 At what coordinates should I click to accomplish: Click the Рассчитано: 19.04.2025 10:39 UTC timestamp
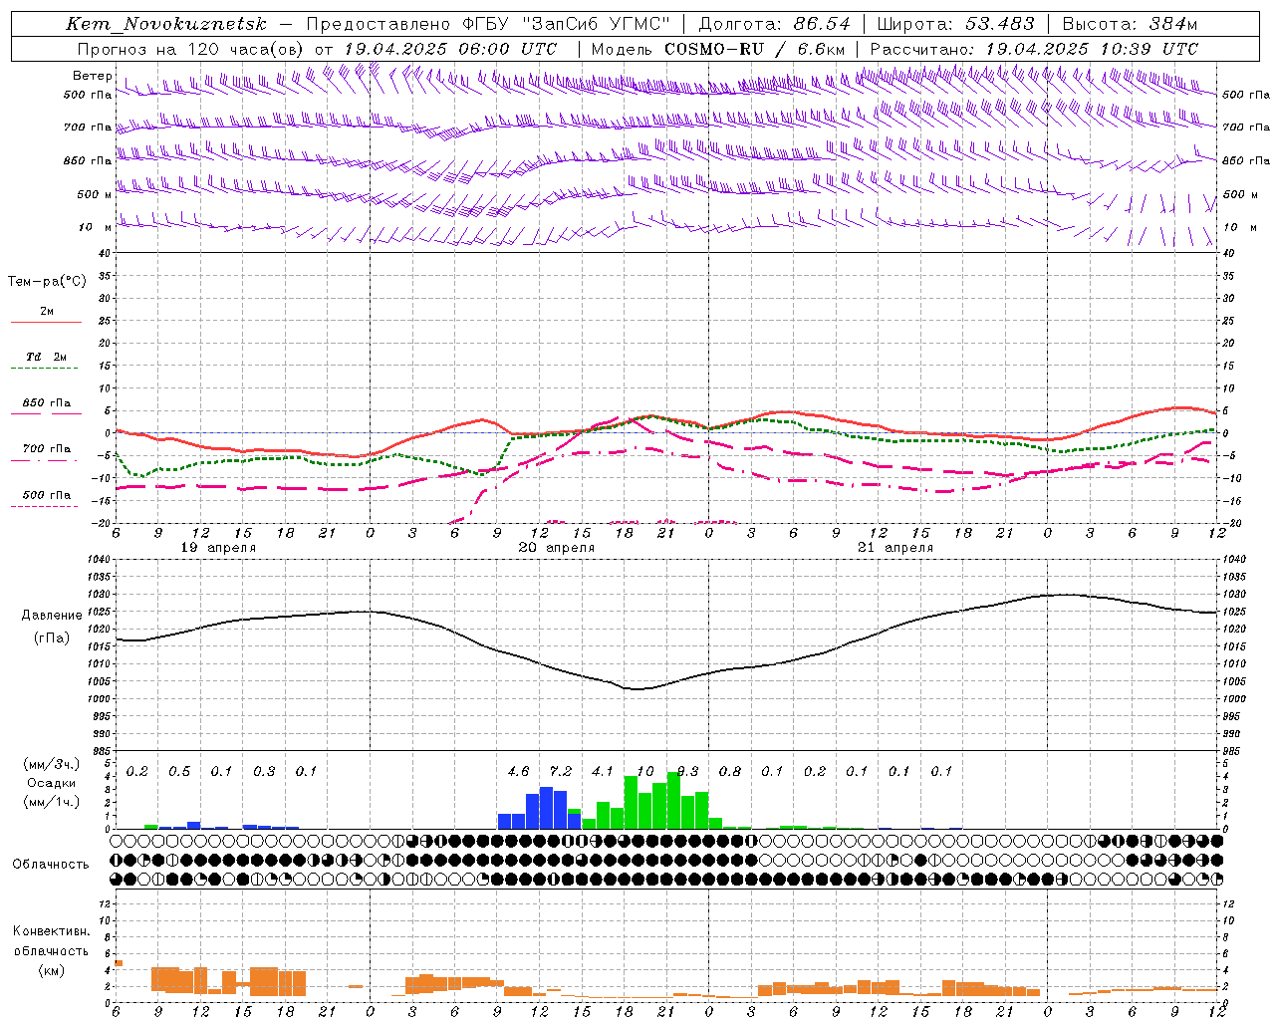click(1034, 49)
